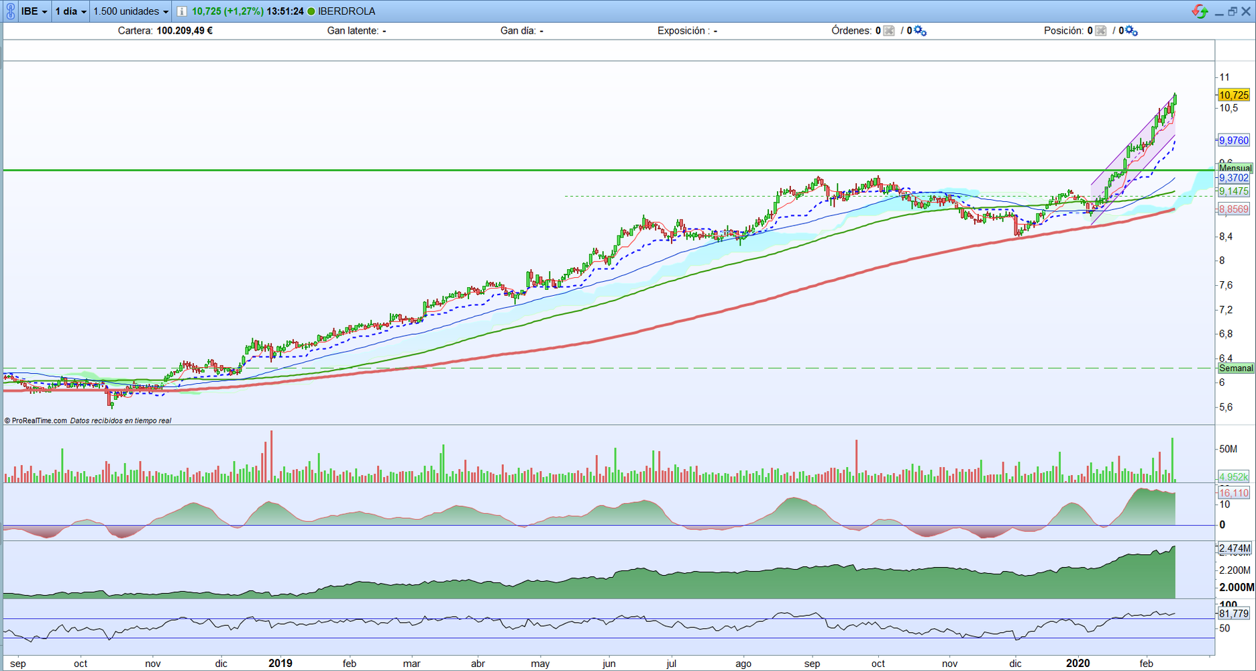The width and height of the screenshot is (1256, 671).
Task: Select the red 8,8569 price label
Action: [x=1234, y=209]
